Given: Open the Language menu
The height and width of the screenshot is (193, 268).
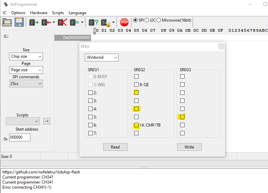Looking at the screenshot, I should point(77,13).
